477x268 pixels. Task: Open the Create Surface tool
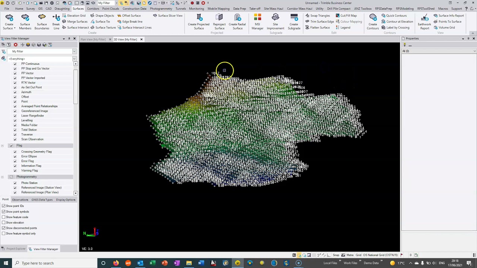pyautogui.click(x=9, y=22)
